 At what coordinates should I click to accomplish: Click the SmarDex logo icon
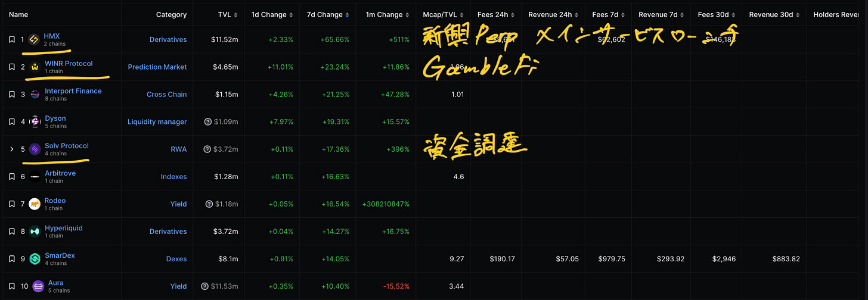pyautogui.click(x=35, y=259)
